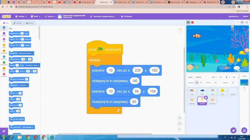The image size is (250, 140).
Task: Show the sprite using the open-eye toggle
Action: (197, 83)
